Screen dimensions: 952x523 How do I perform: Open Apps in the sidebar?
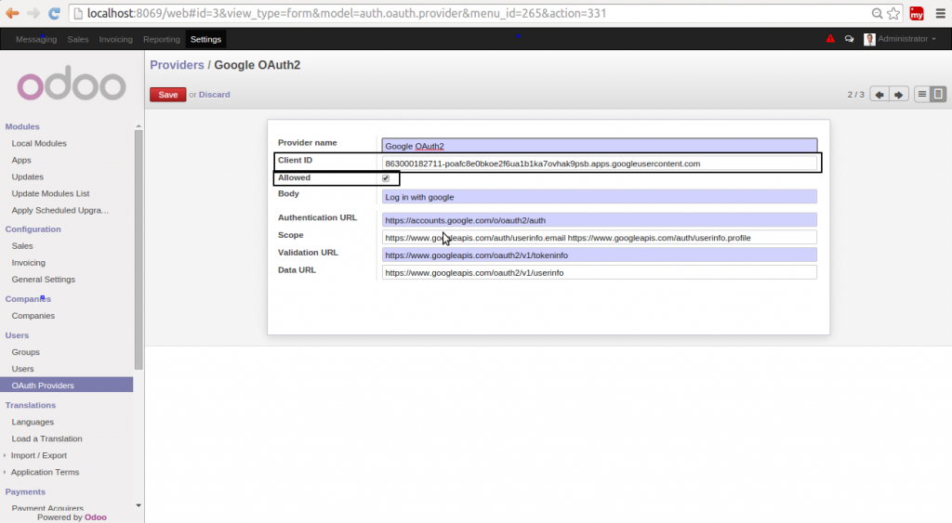(x=21, y=160)
